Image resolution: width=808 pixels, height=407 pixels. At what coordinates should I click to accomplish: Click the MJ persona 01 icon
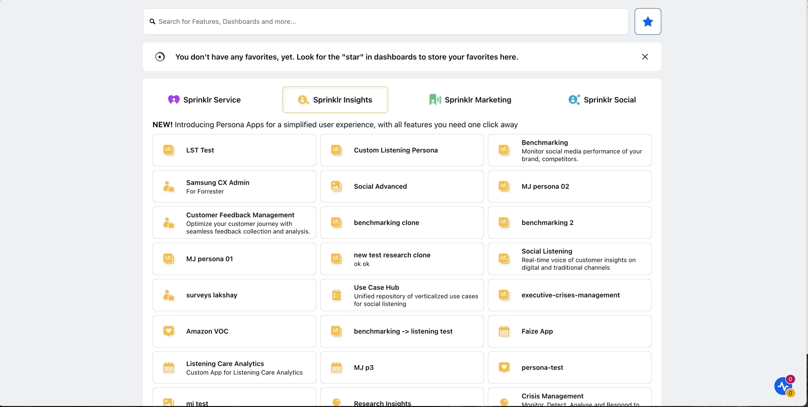tap(169, 259)
